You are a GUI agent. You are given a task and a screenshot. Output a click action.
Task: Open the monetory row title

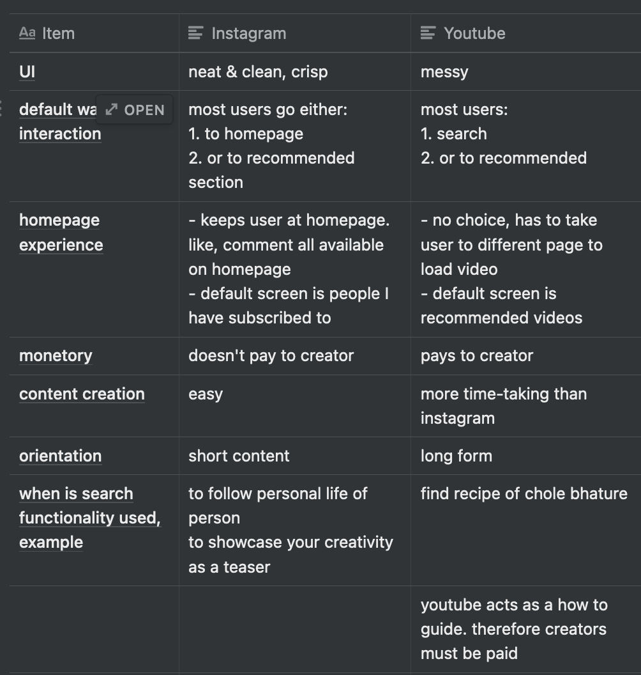pos(56,356)
